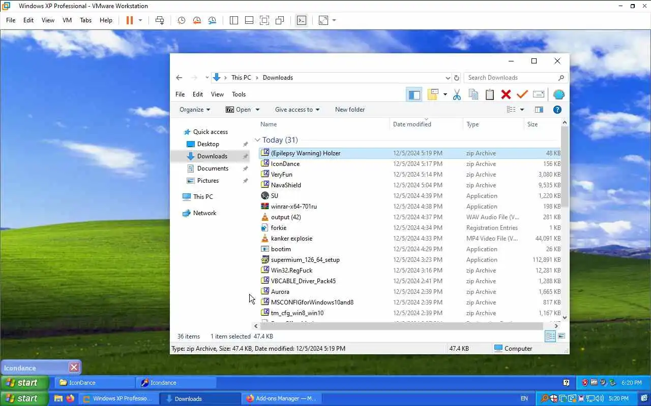Click the New folder button

click(x=350, y=110)
